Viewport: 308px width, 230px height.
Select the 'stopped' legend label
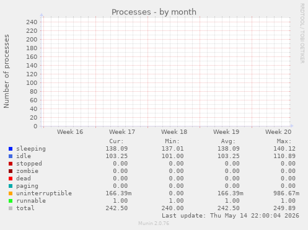tap(29, 164)
